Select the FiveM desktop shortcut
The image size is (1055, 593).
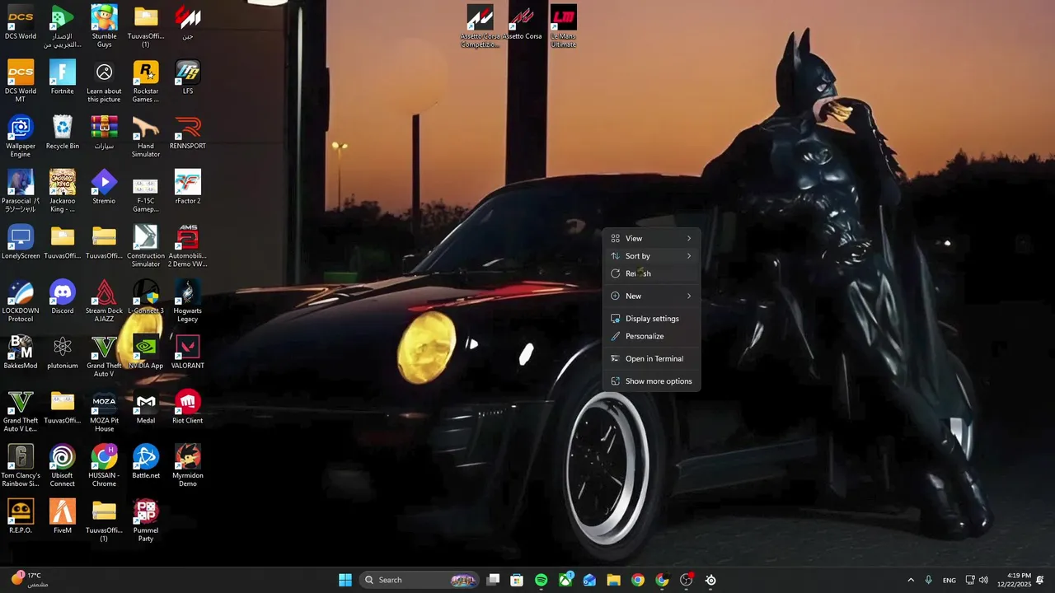point(63,516)
